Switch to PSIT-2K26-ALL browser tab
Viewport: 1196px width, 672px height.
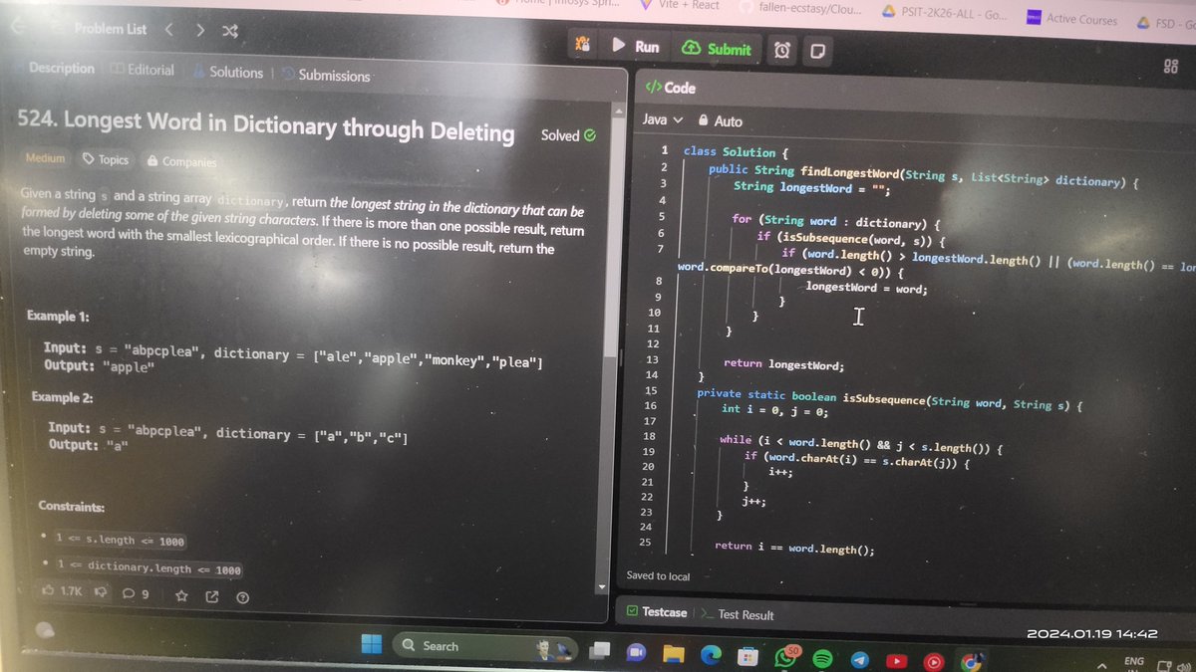click(x=945, y=13)
